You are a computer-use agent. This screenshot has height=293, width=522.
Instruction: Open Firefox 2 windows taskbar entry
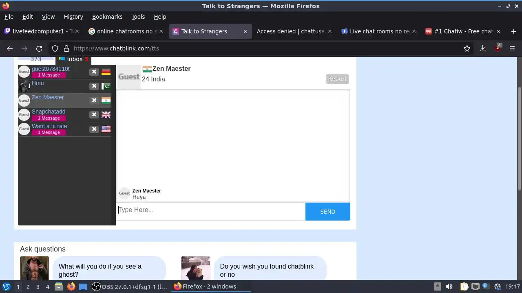(211, 286)
